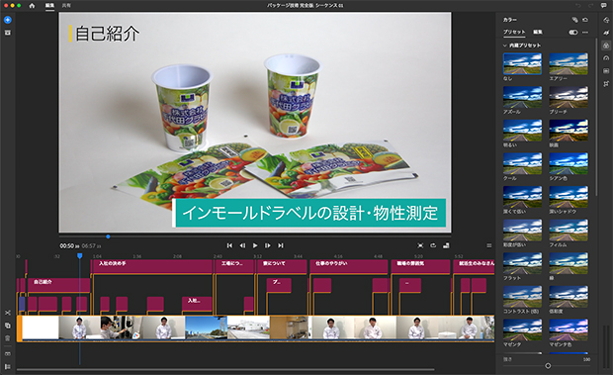Apply the アズール color preset

[522, 97]
